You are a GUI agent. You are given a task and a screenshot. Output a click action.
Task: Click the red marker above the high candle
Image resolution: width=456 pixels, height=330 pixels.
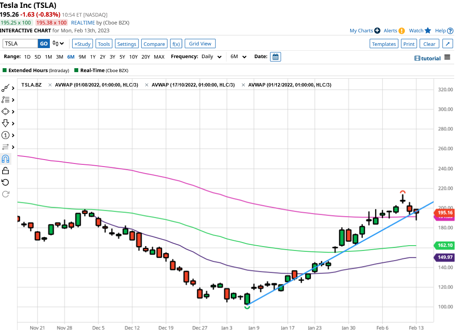tap(403, 192)
